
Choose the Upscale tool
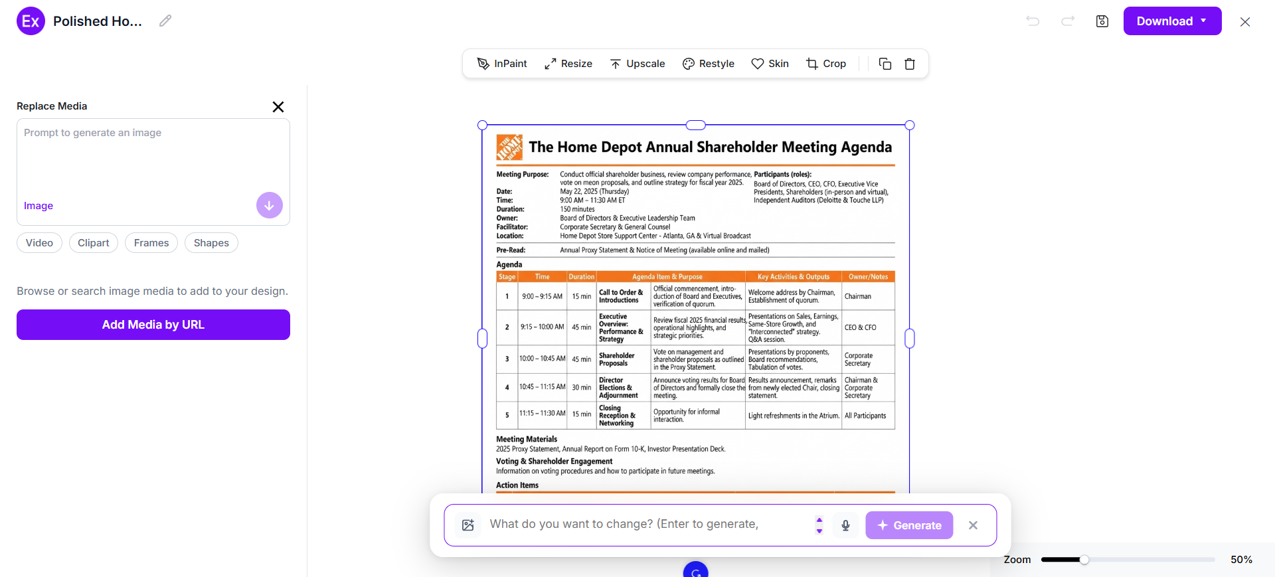tap(637, 64)
